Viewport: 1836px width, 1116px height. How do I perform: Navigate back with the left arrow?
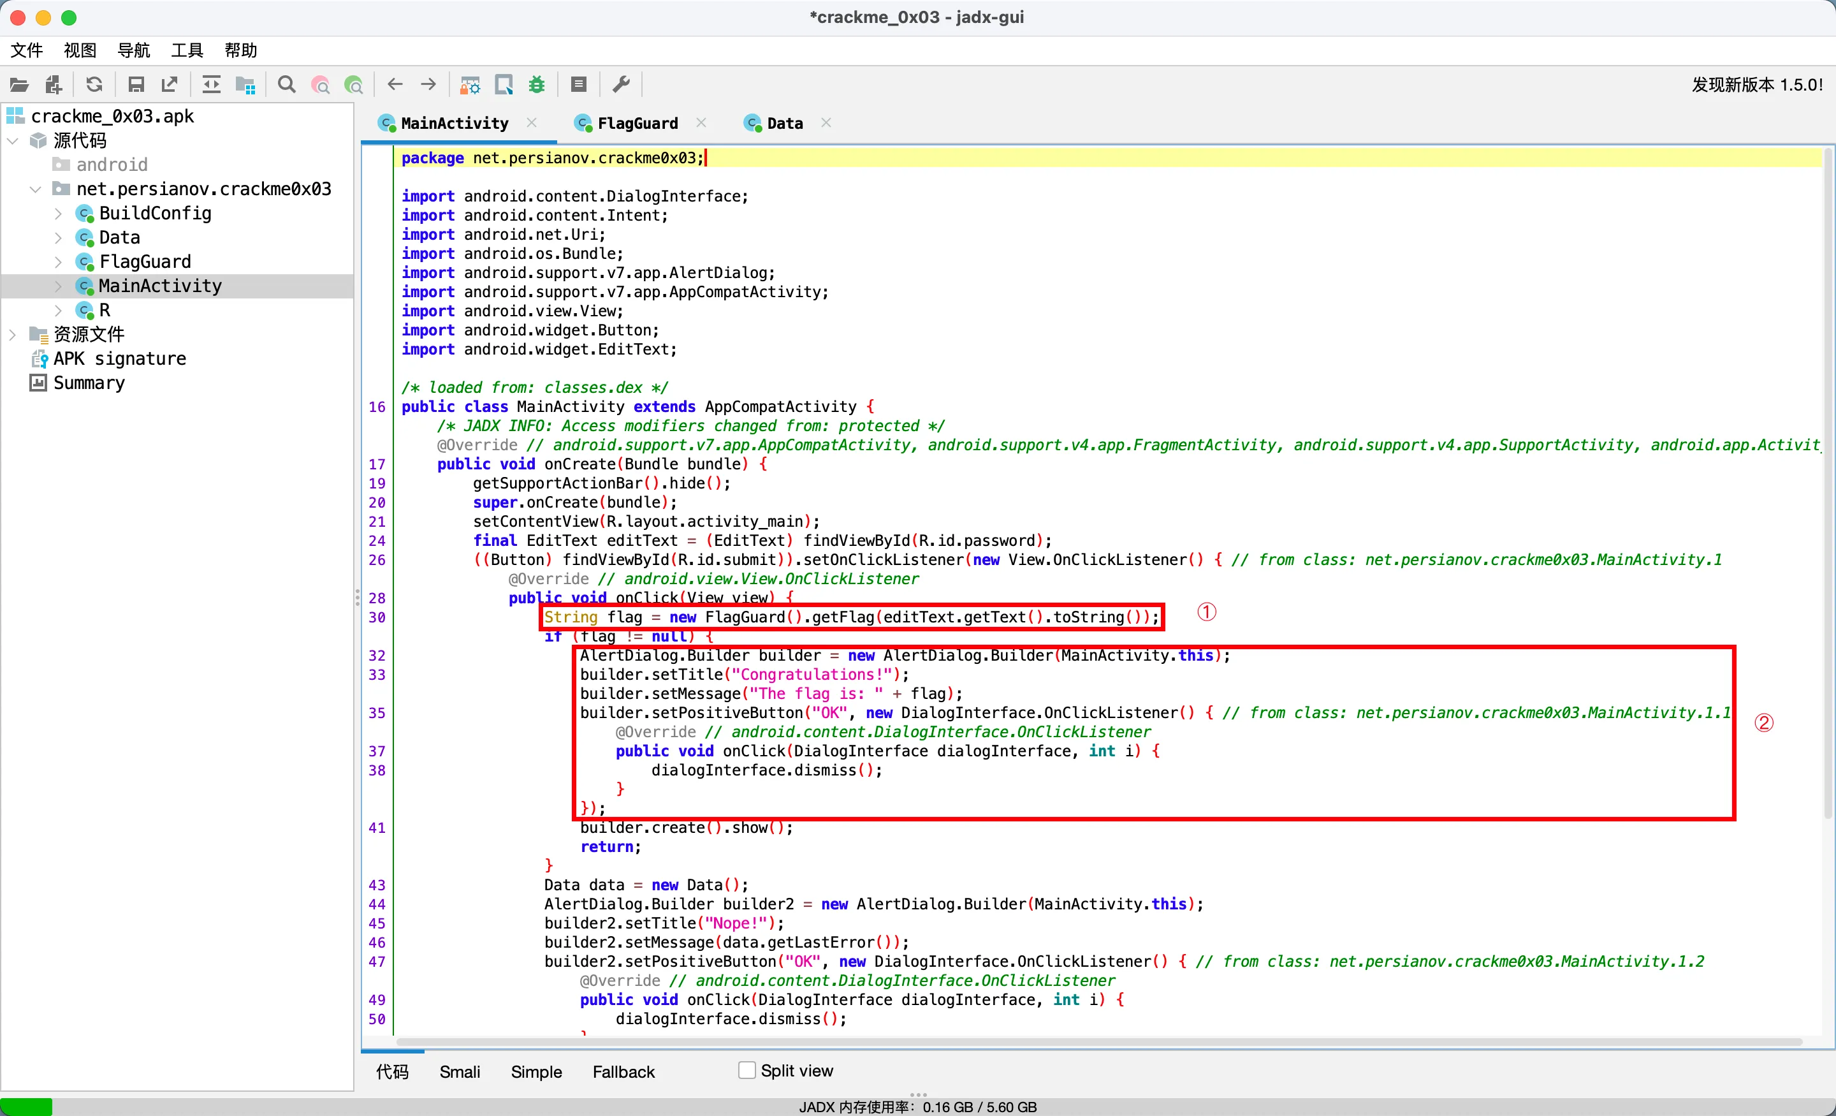395,85
